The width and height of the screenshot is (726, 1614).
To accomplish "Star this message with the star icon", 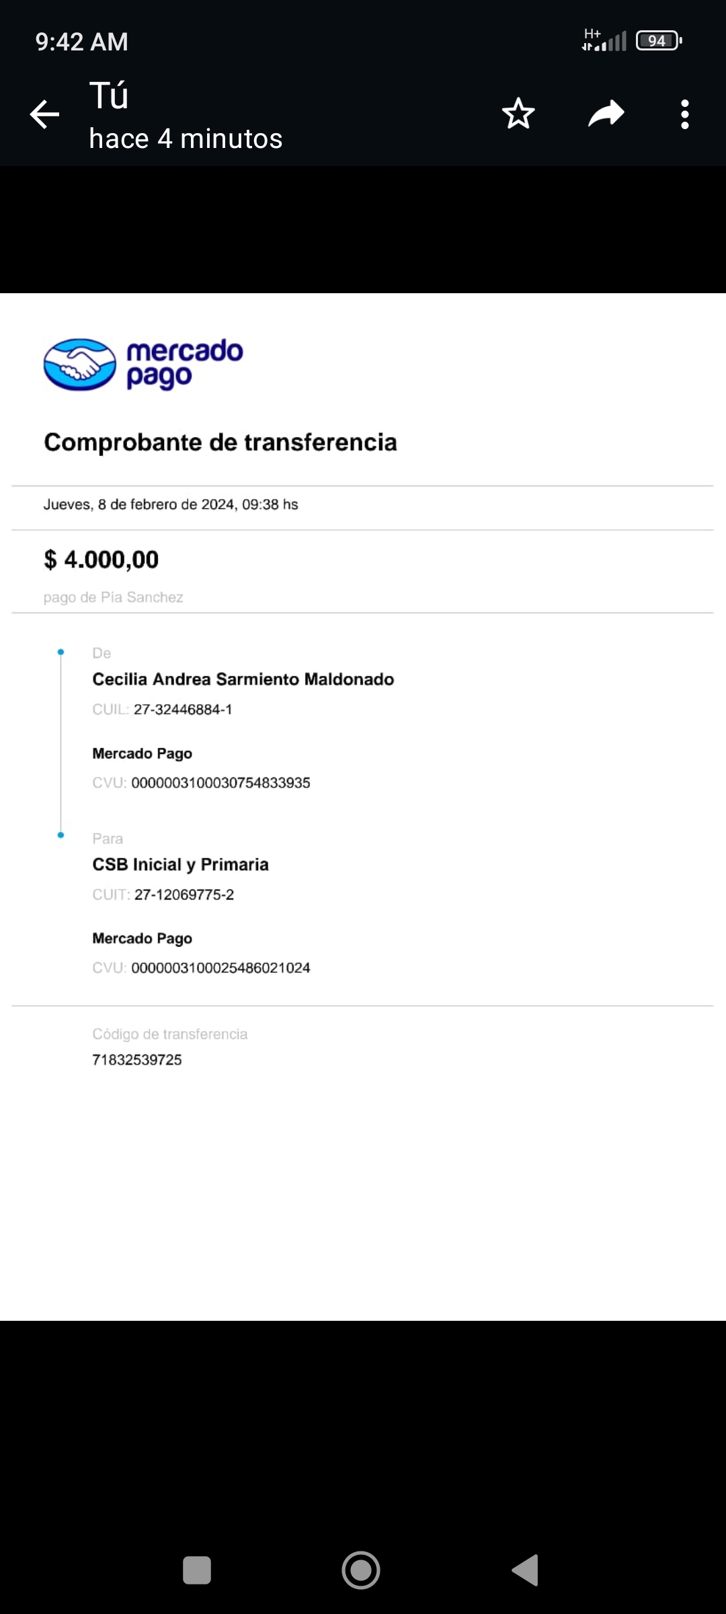I will (518, 114).
